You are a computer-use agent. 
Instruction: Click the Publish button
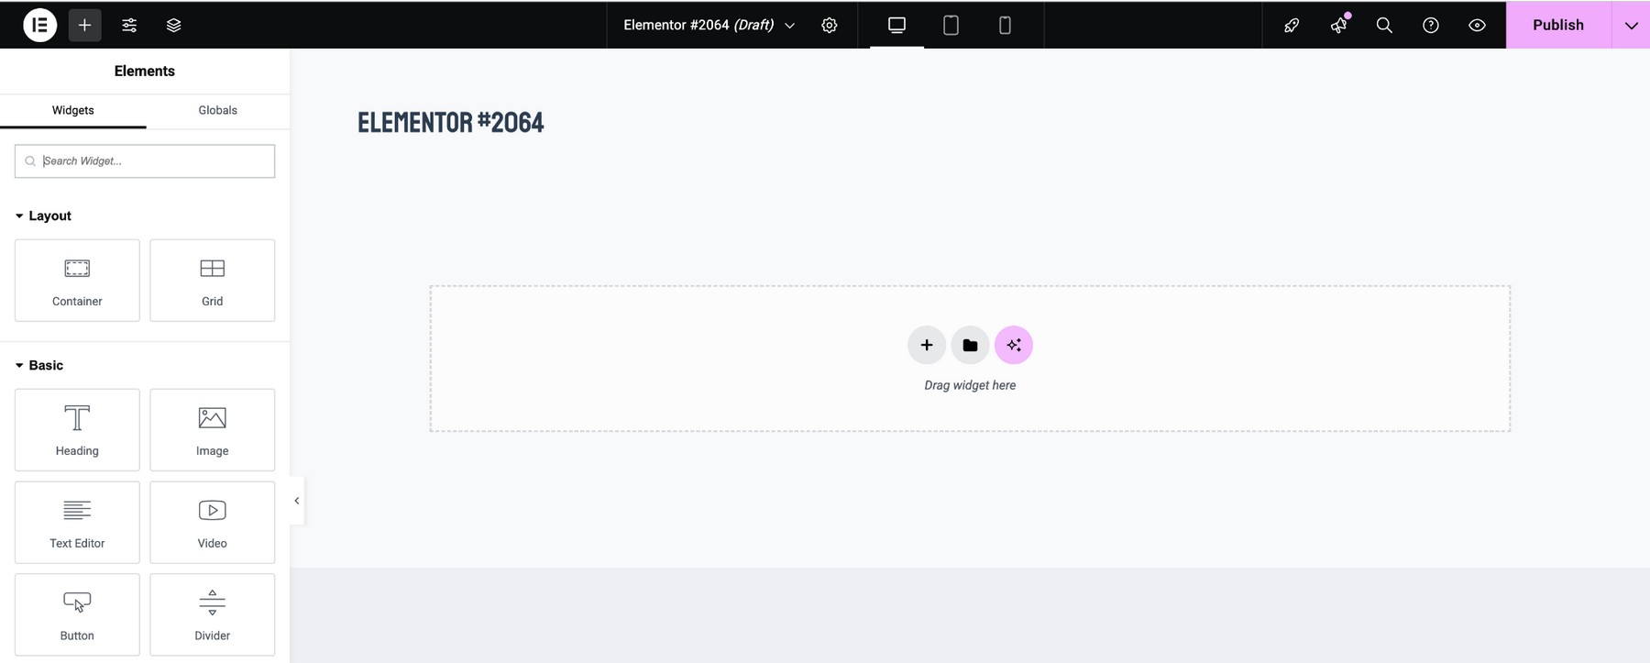point(1558,25)
